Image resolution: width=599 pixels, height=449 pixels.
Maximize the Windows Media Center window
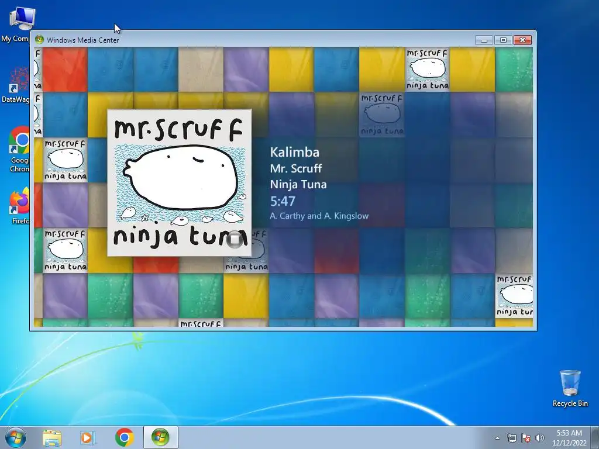point(503,40)
